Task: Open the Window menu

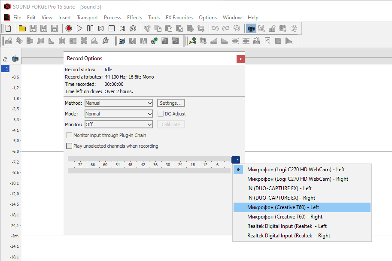Action: pyautogui.click(x=232, y=18)
